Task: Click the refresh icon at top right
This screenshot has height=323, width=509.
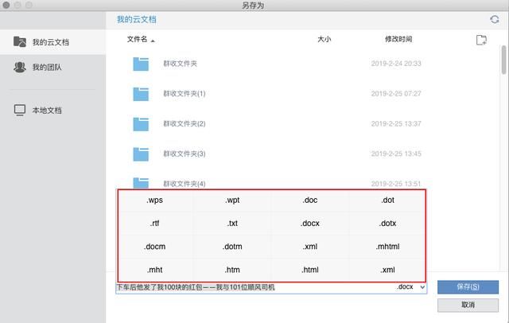Action: (x=495, y=19)
